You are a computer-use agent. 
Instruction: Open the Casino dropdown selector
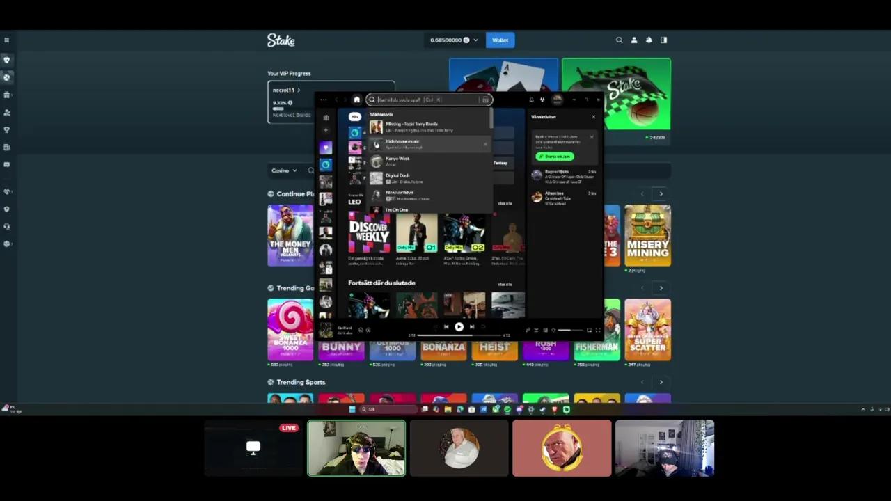point(284,170)
